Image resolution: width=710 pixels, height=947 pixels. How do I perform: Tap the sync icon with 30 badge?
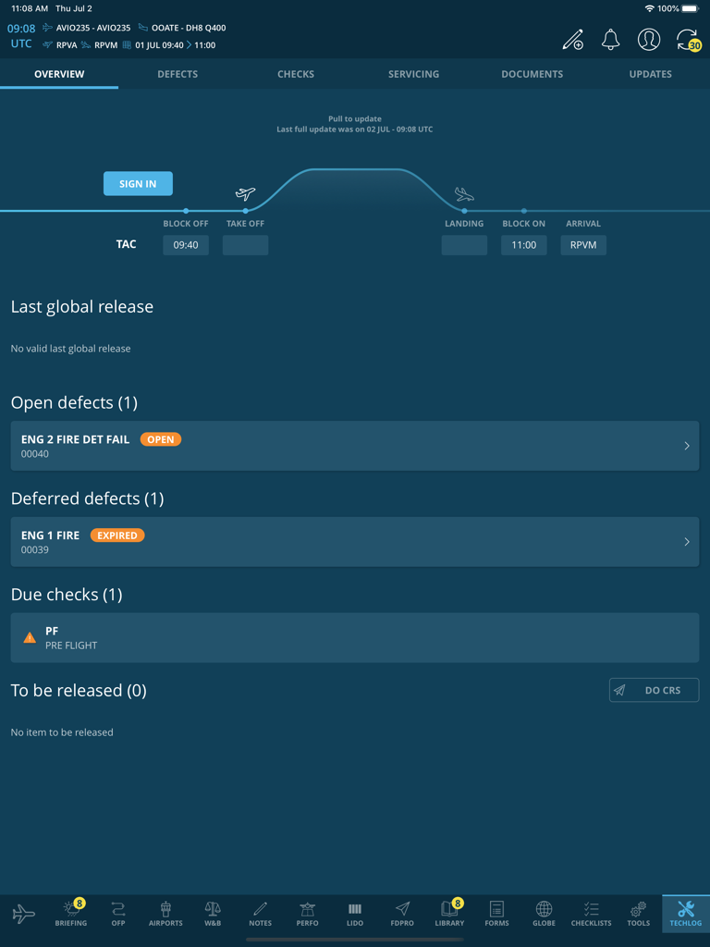point(686,40)
